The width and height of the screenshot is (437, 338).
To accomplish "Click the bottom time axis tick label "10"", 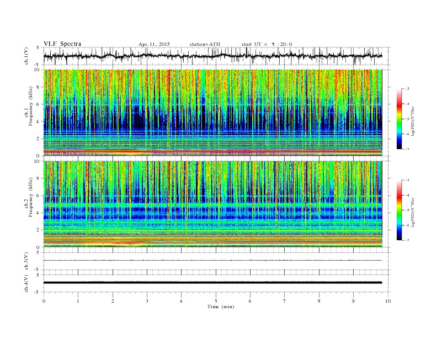I will click(388, 301).
